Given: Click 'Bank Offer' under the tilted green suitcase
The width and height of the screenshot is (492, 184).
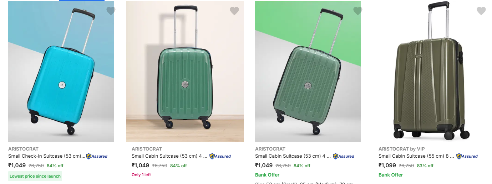Looking at the screenshot, I should click(267, 175).
